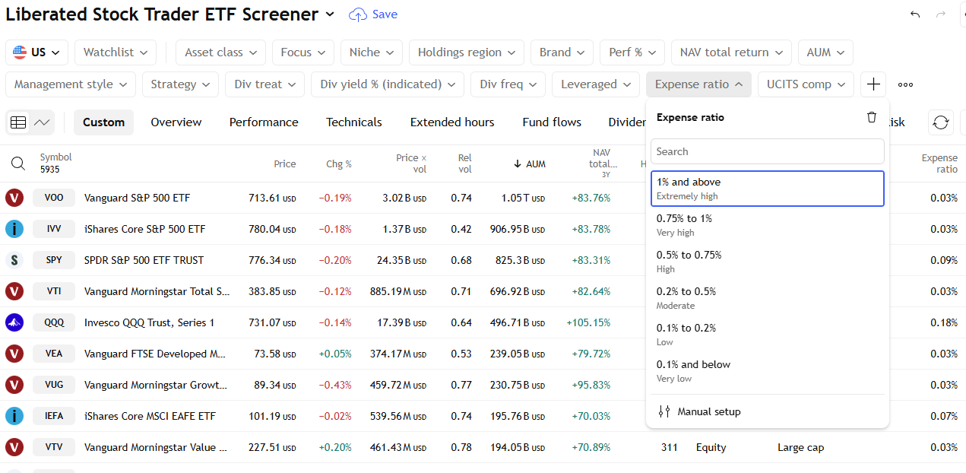Image resolution: width=966 pixels, height=473 pixels.
Task: Open the Div treat filter dropdown
Action: click(x=264, y=84)
